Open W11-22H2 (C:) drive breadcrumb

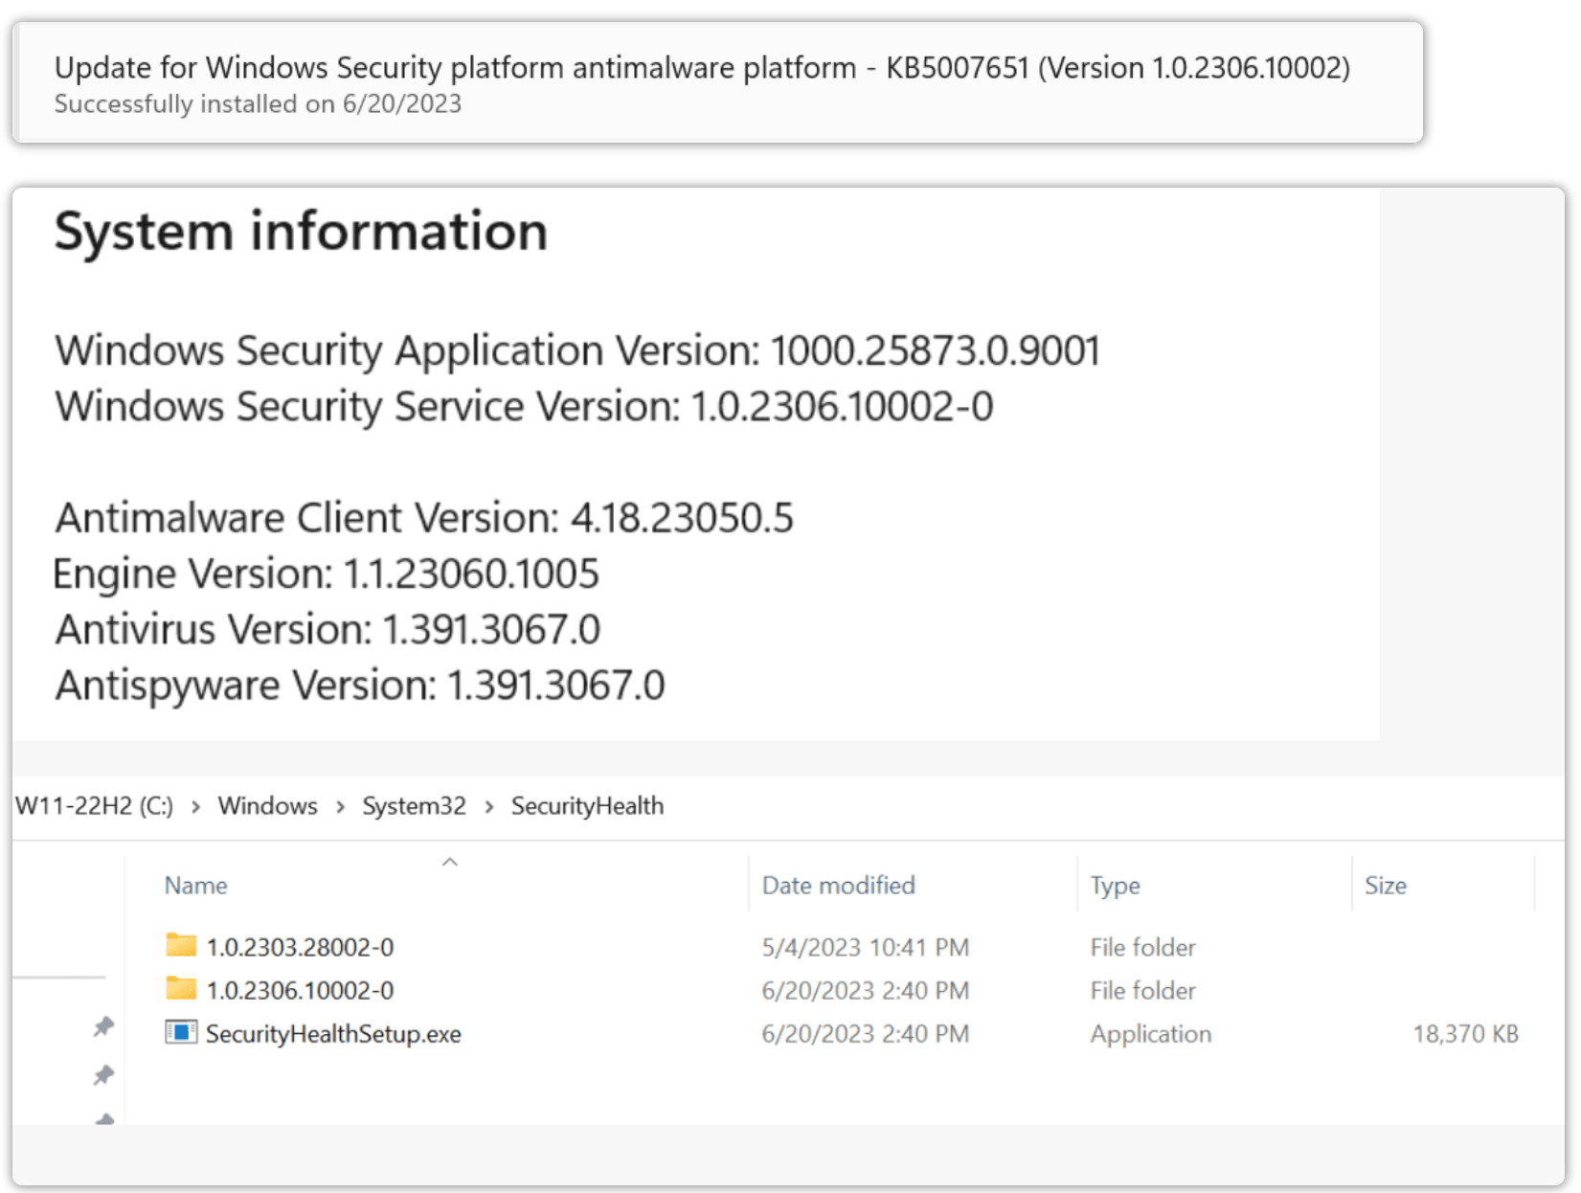point(95,806)
